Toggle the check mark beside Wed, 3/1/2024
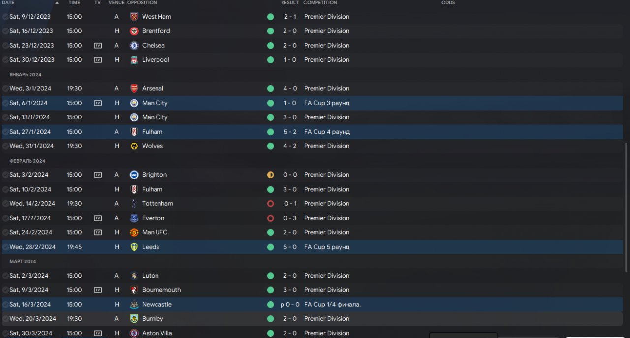The image size is (630, 338). [x=5, y=89]
